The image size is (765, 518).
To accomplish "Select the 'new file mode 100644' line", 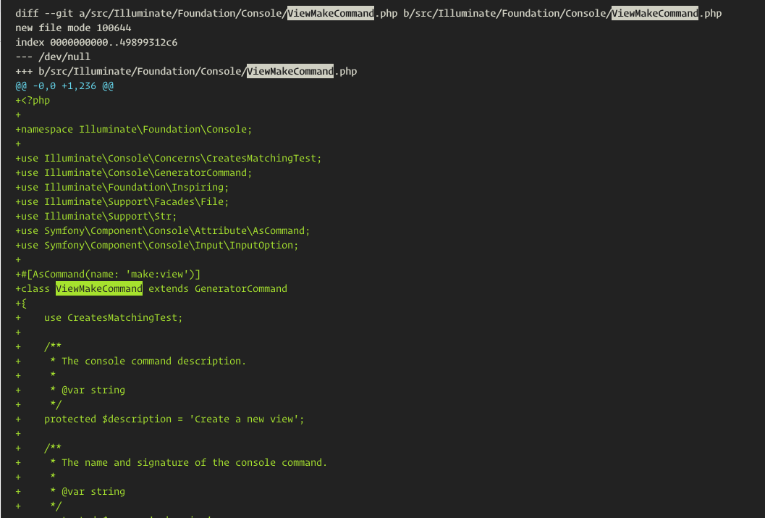I will (x=73, y=28).
